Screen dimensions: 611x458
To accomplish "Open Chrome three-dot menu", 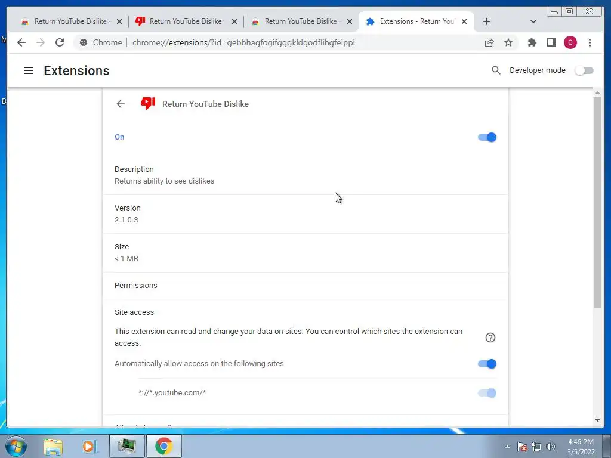I will click(590, 42).
